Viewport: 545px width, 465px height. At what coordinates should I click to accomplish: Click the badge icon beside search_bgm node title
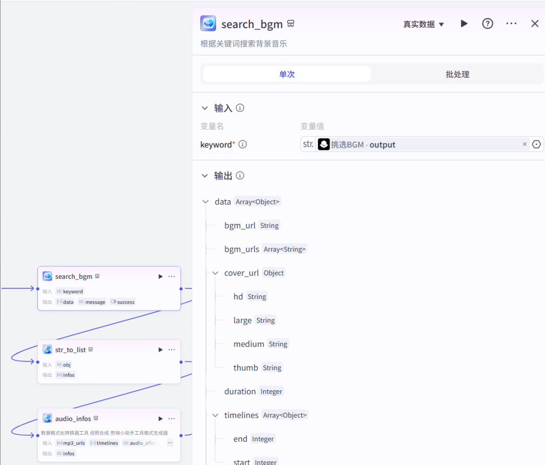[97, 276]
